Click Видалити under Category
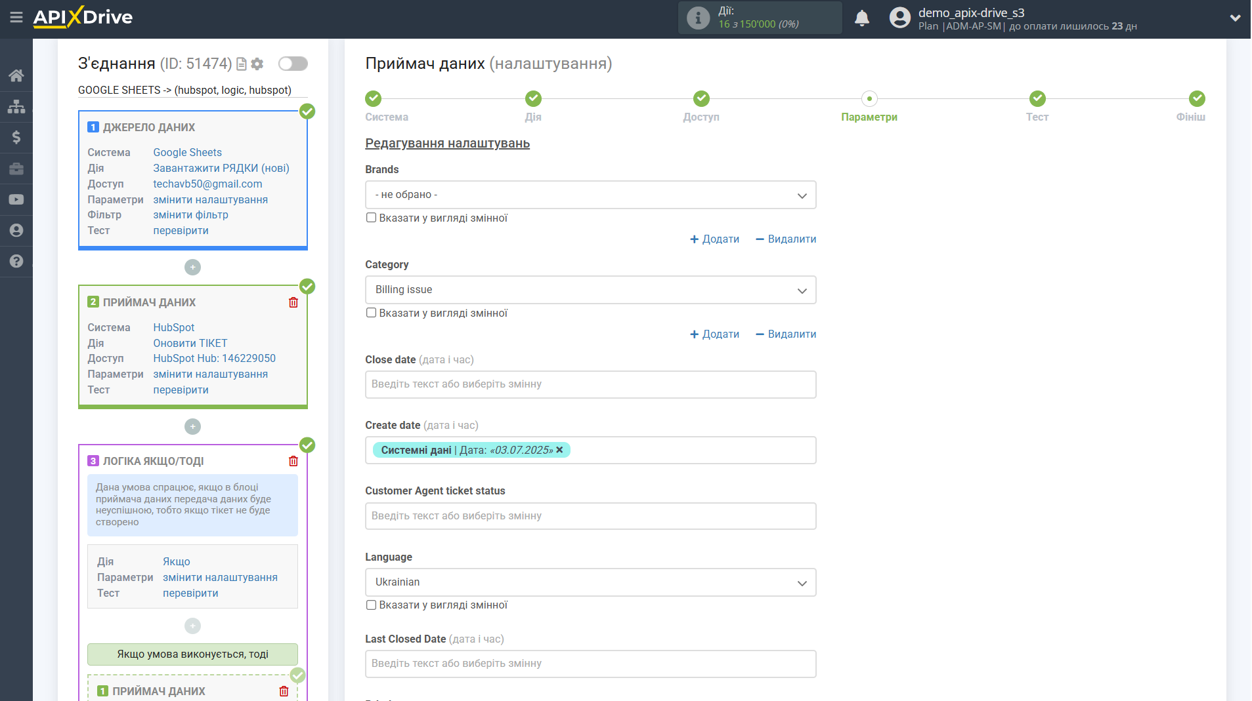This screenshot has width=1252, height=701. [x=786, y=334]
